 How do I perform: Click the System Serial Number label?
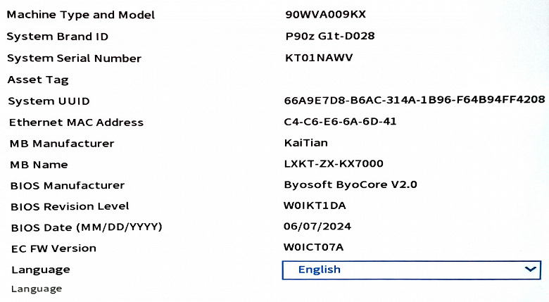click(x=74, y=58)
